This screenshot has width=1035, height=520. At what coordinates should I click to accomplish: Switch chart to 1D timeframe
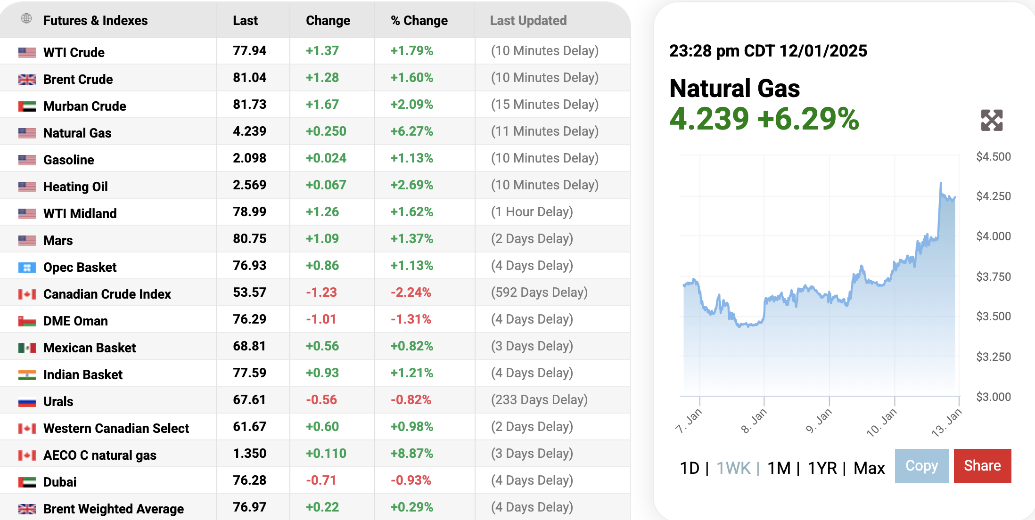690,468
